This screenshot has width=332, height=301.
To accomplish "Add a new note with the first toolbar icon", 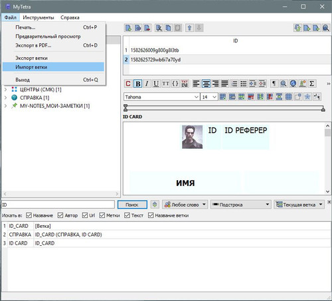I will [128, 28].
